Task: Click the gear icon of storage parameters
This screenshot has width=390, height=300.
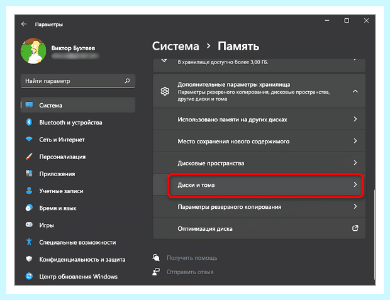Action: coord(165,91)
